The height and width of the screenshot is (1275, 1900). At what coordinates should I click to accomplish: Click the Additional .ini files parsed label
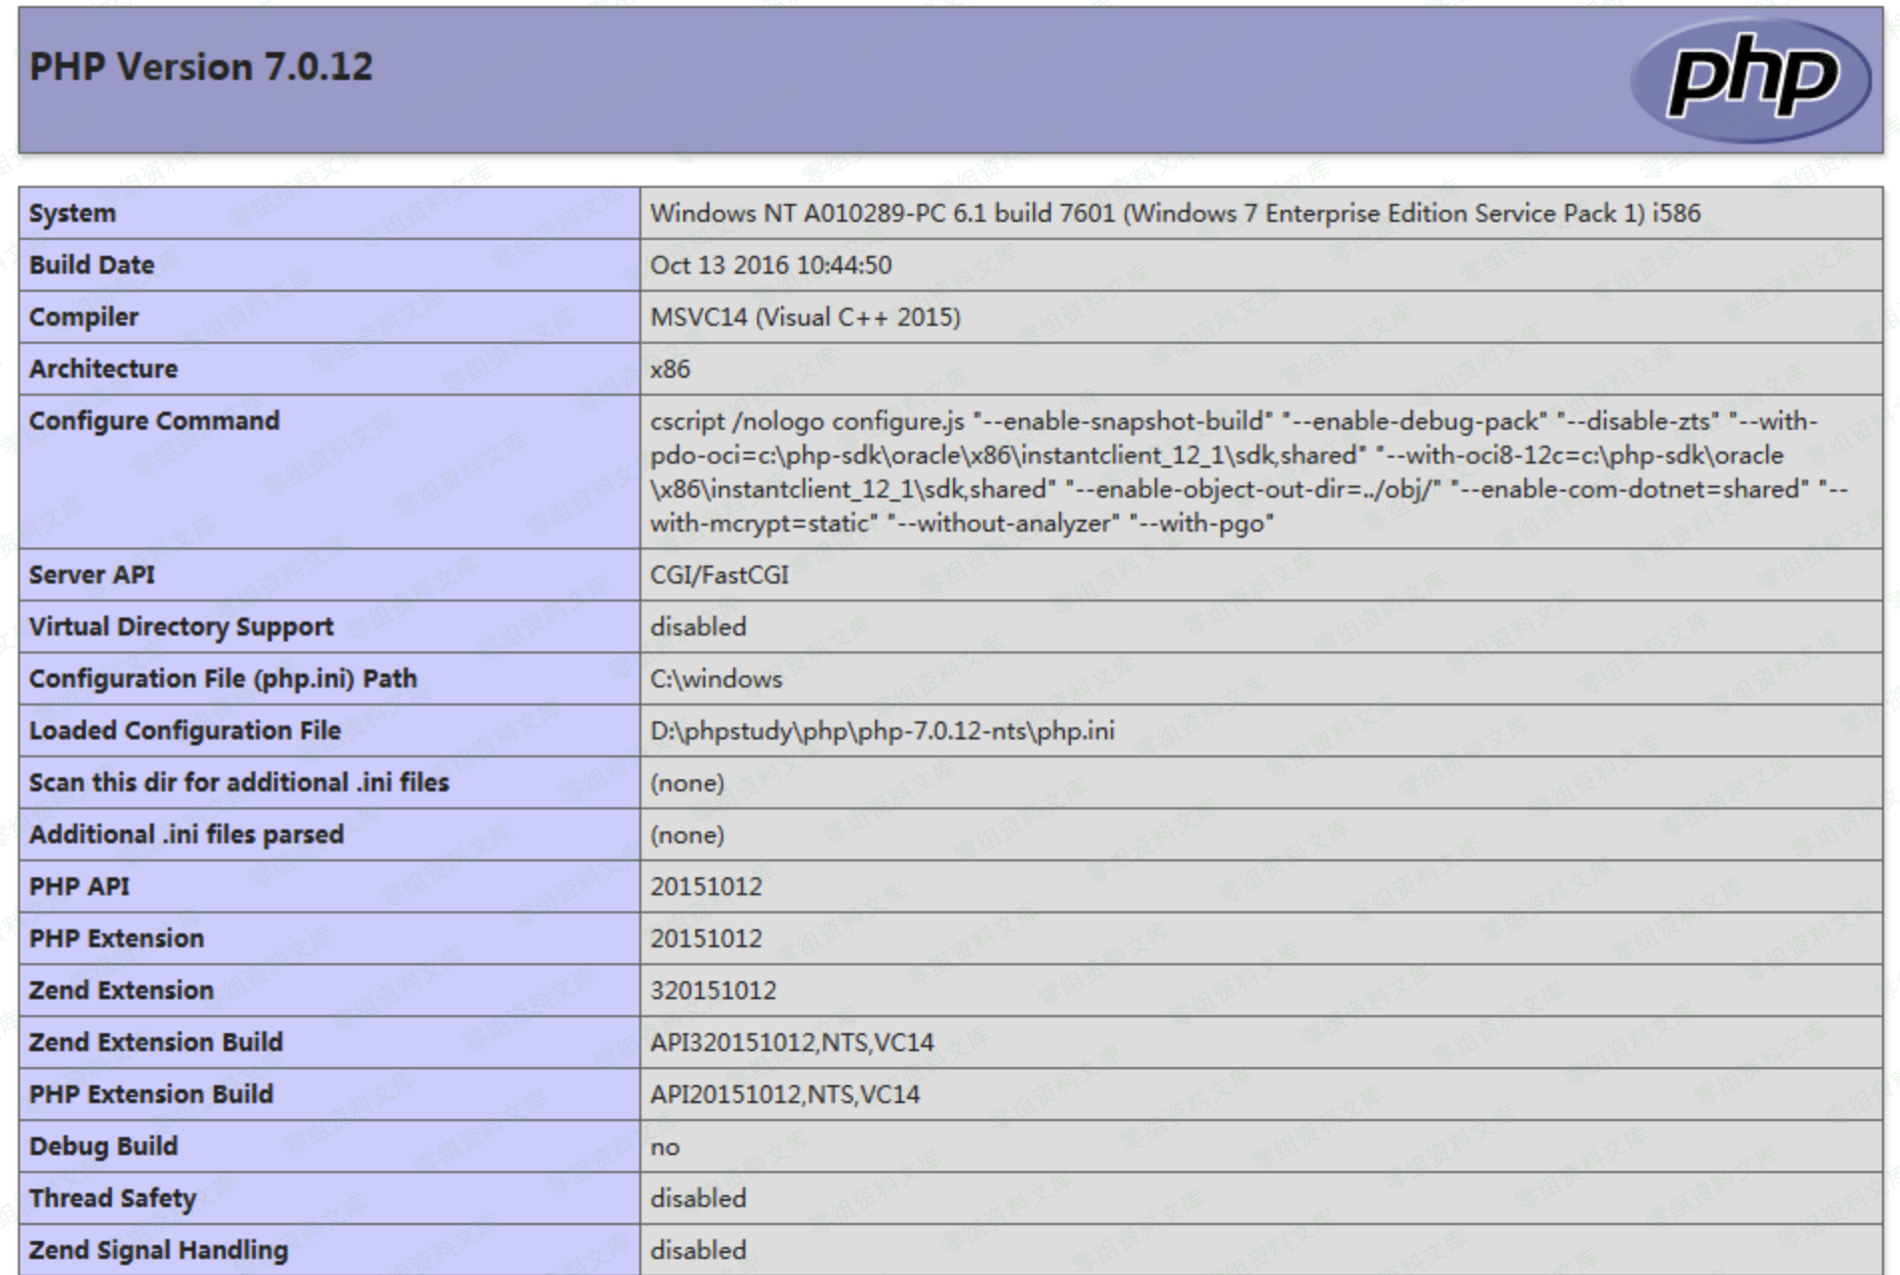click(x=186, y=834)
